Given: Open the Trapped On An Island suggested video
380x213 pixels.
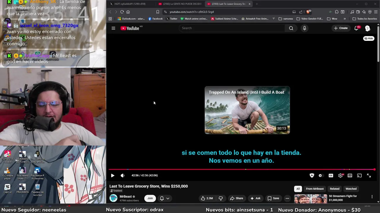Looking at the screenshot, I should [247, 110].
